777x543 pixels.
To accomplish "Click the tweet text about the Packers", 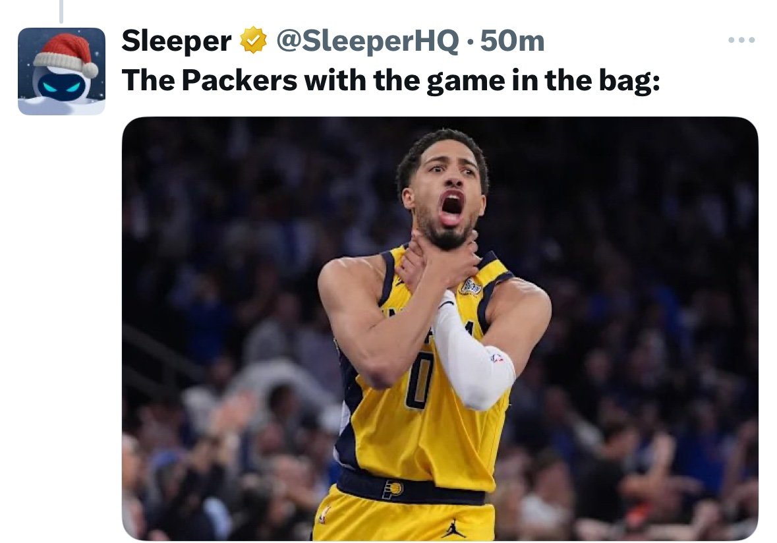I will click(x=390, y=80).
